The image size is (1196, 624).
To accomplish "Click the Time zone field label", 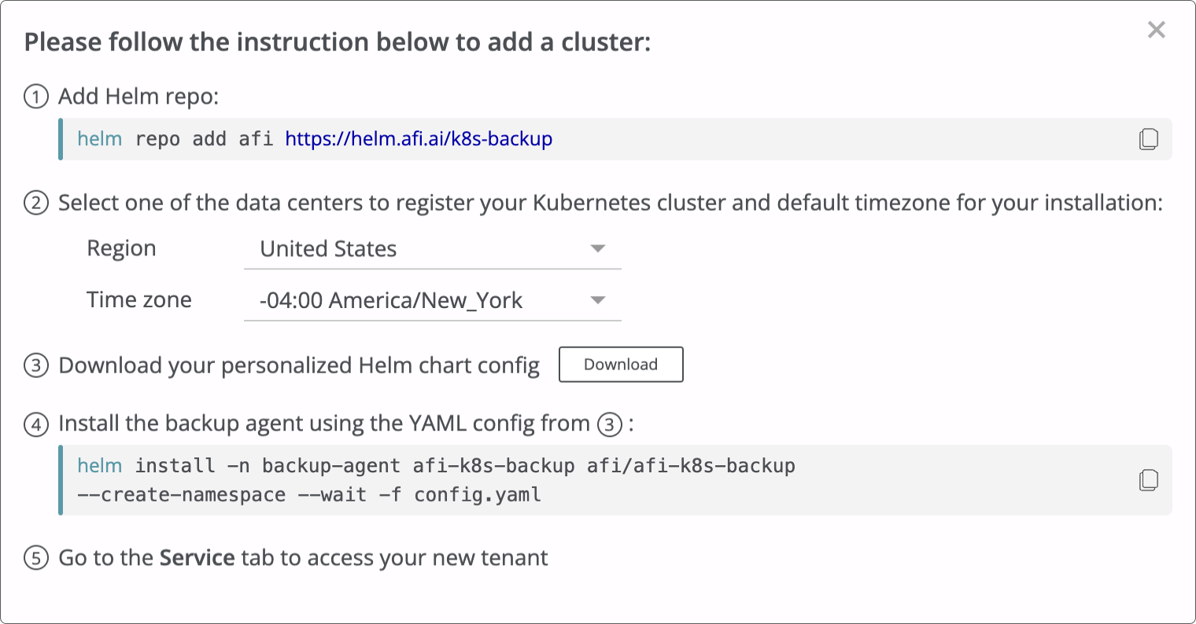I will 139,299.
